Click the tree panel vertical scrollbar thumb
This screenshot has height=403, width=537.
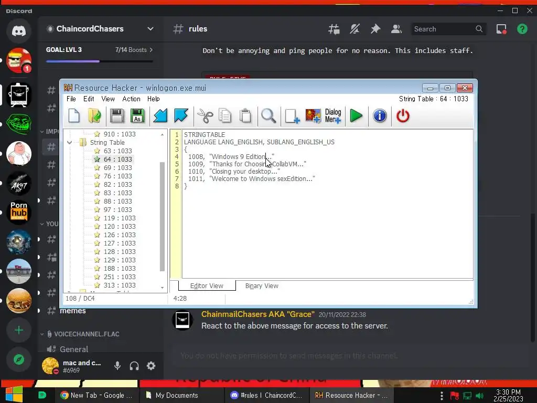(163, 217)
